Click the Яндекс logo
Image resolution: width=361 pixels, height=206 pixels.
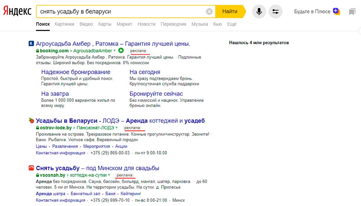[x=17, y=12]
